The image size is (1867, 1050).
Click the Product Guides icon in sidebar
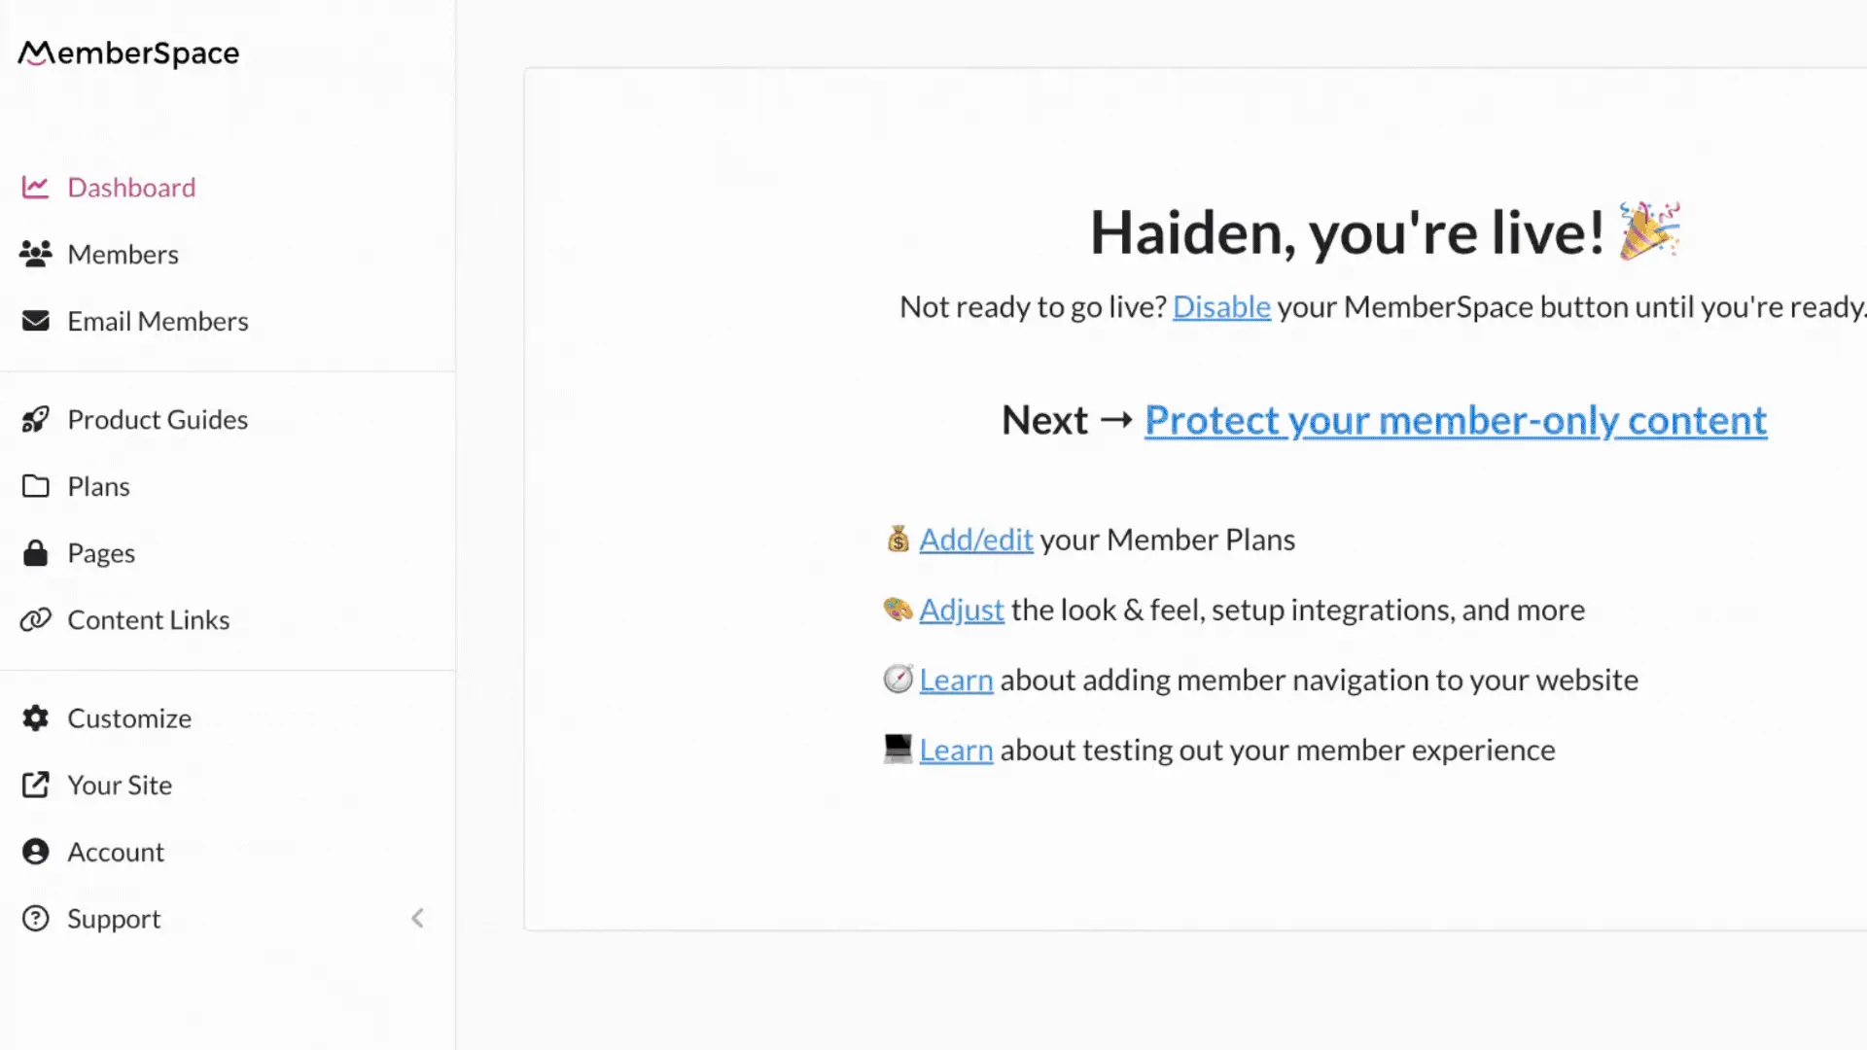(x=36, y=418)
